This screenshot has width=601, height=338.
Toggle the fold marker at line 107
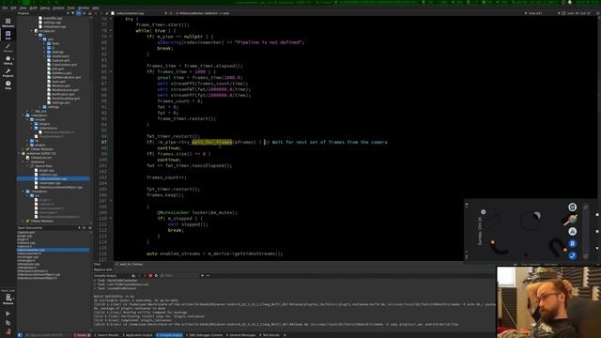coord(111,201)
